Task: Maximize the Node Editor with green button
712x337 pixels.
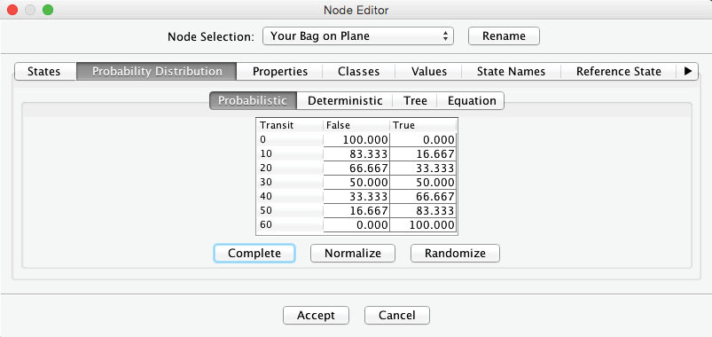Action: [48, 10]
